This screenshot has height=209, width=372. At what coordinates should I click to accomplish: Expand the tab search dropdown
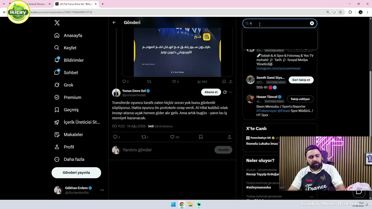4,4
